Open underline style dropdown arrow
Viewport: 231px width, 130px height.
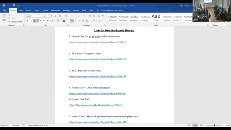(x=38, y=21)
